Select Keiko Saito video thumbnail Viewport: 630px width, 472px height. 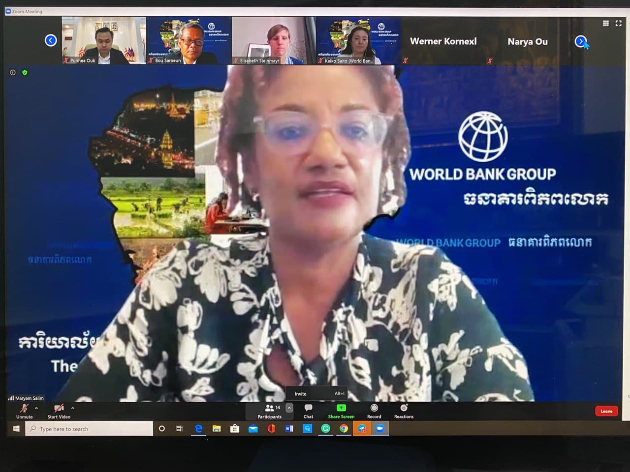pos(358,40)
